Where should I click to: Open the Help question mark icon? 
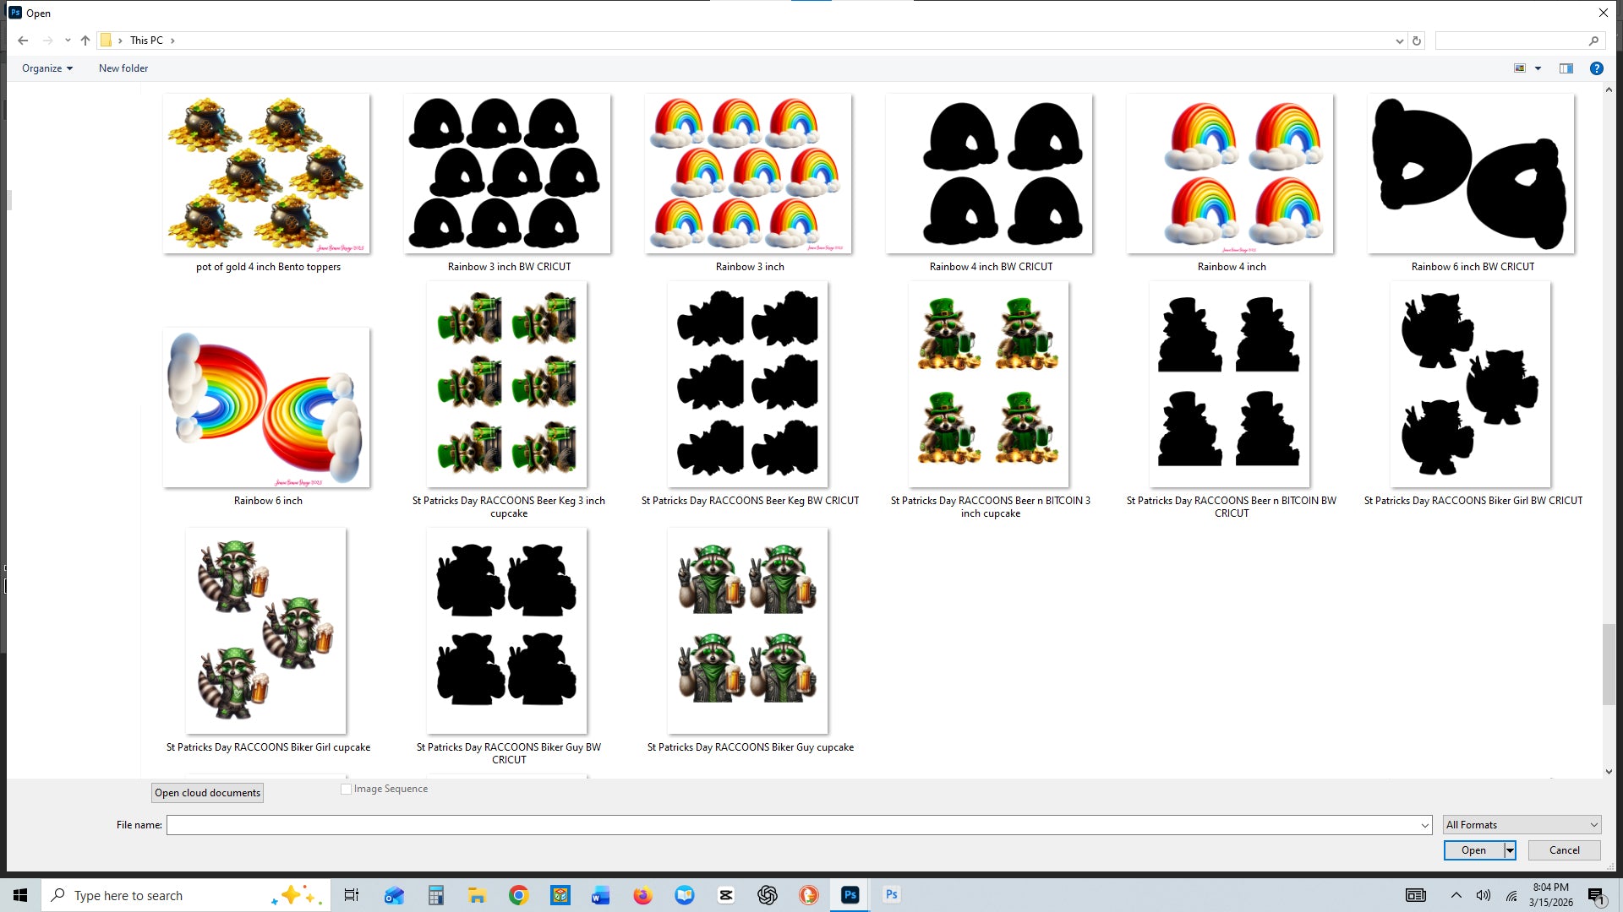click(x=1596, y=68)
